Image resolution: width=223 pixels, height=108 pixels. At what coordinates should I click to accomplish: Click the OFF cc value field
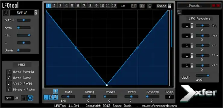coord(9,98)
